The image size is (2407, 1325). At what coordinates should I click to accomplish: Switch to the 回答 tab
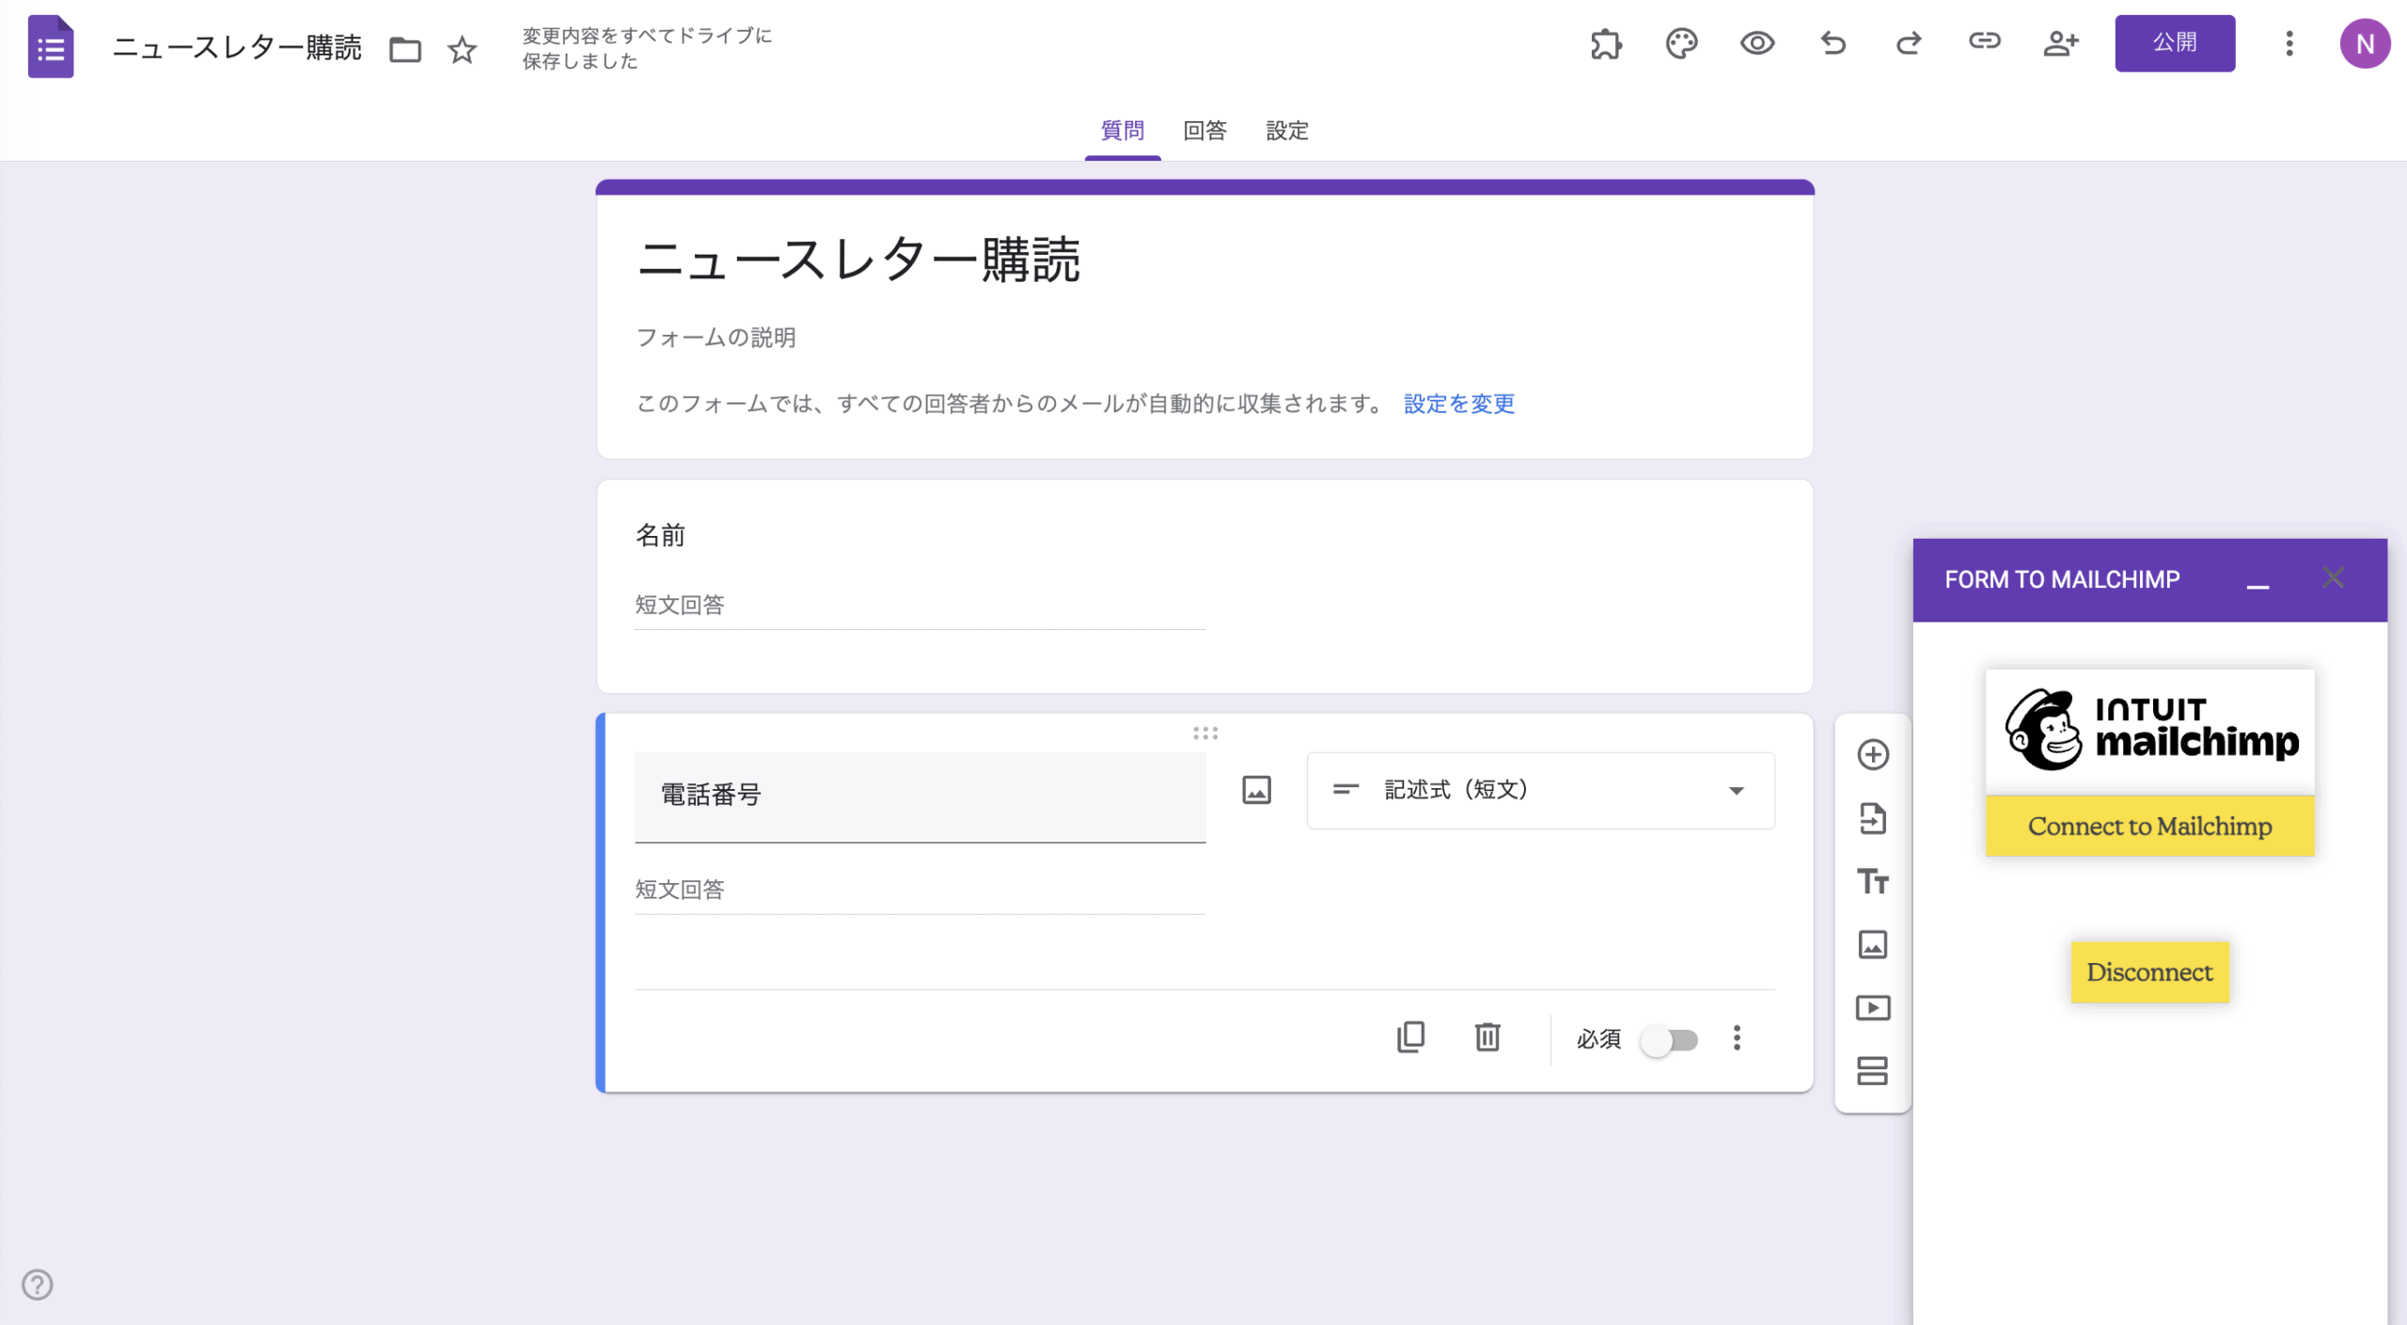pyautogui.click(x=1204, y=131)
